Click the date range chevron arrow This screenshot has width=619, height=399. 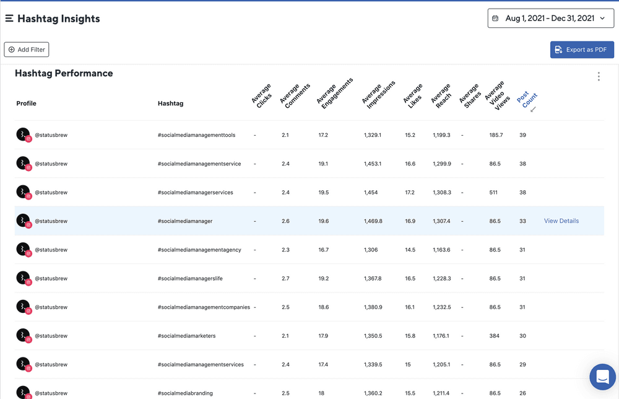(602, 19)
